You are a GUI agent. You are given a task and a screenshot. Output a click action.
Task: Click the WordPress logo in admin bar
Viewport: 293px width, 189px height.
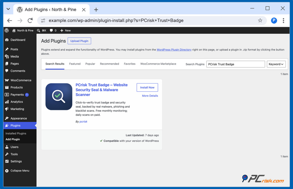pos(7,30)
